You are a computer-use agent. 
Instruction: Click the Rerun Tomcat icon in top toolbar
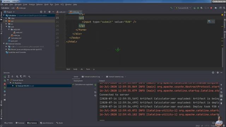point(194,8)
